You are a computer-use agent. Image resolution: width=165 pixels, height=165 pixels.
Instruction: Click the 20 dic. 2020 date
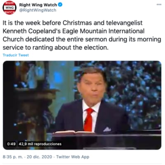pos(39,157)
